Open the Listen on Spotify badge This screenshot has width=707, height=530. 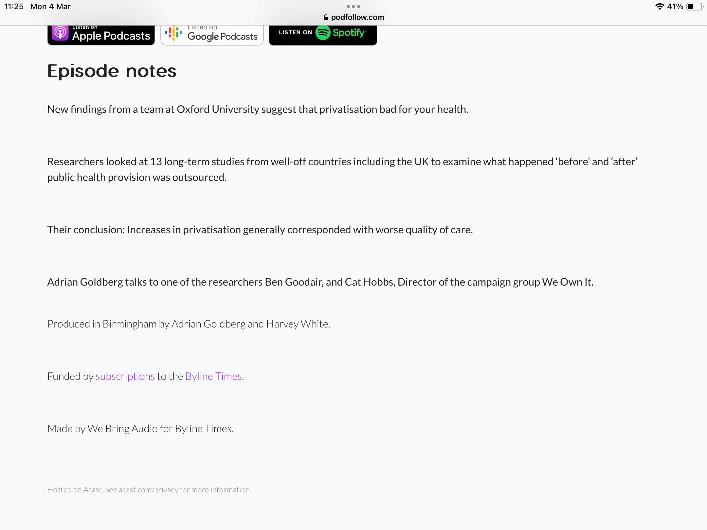(323, 35)
